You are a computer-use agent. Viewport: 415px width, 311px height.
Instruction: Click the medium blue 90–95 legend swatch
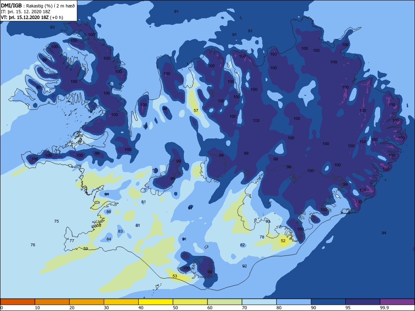(328, 302)
